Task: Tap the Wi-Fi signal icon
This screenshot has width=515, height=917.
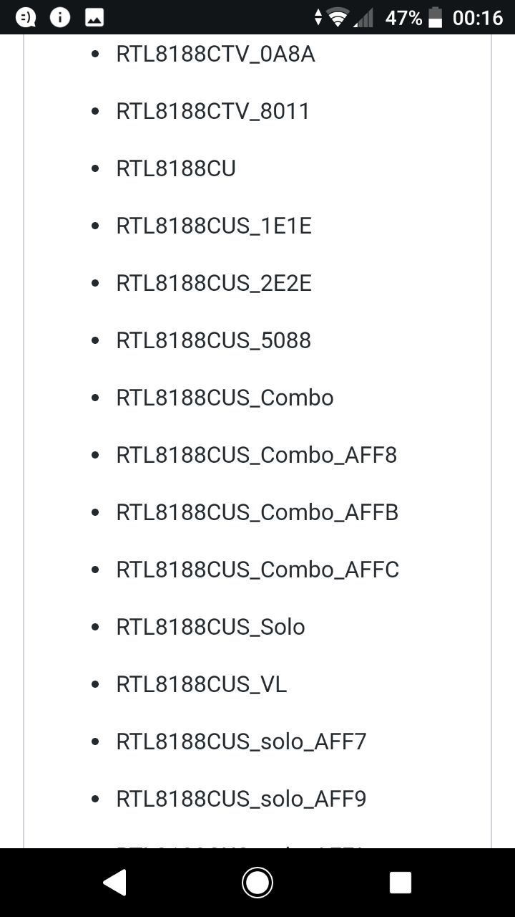Action: [x=338, y=18]
